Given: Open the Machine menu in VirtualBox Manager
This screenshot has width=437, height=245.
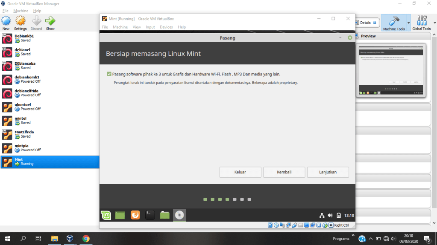Looking at the screenshot, I should (x=21, y=11).
